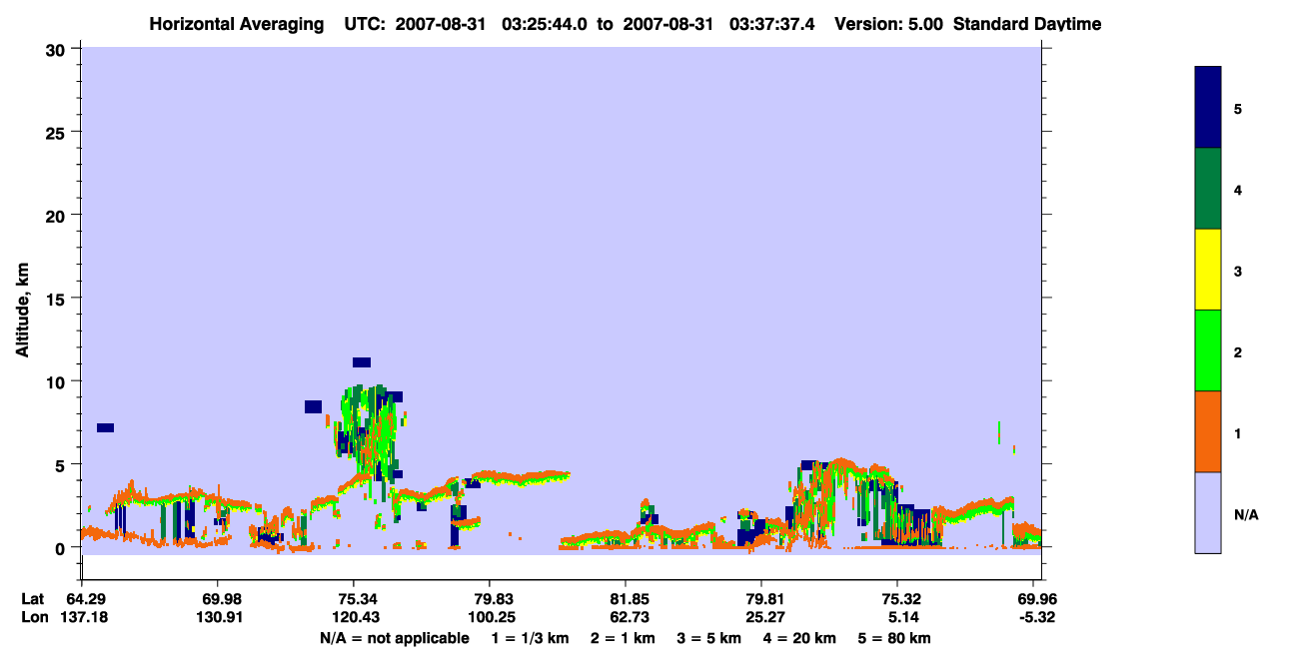Viewport: 1299px width, 666px height.
Task: Click the bright green legend swatch for 2
Action: pos(1208,350)
